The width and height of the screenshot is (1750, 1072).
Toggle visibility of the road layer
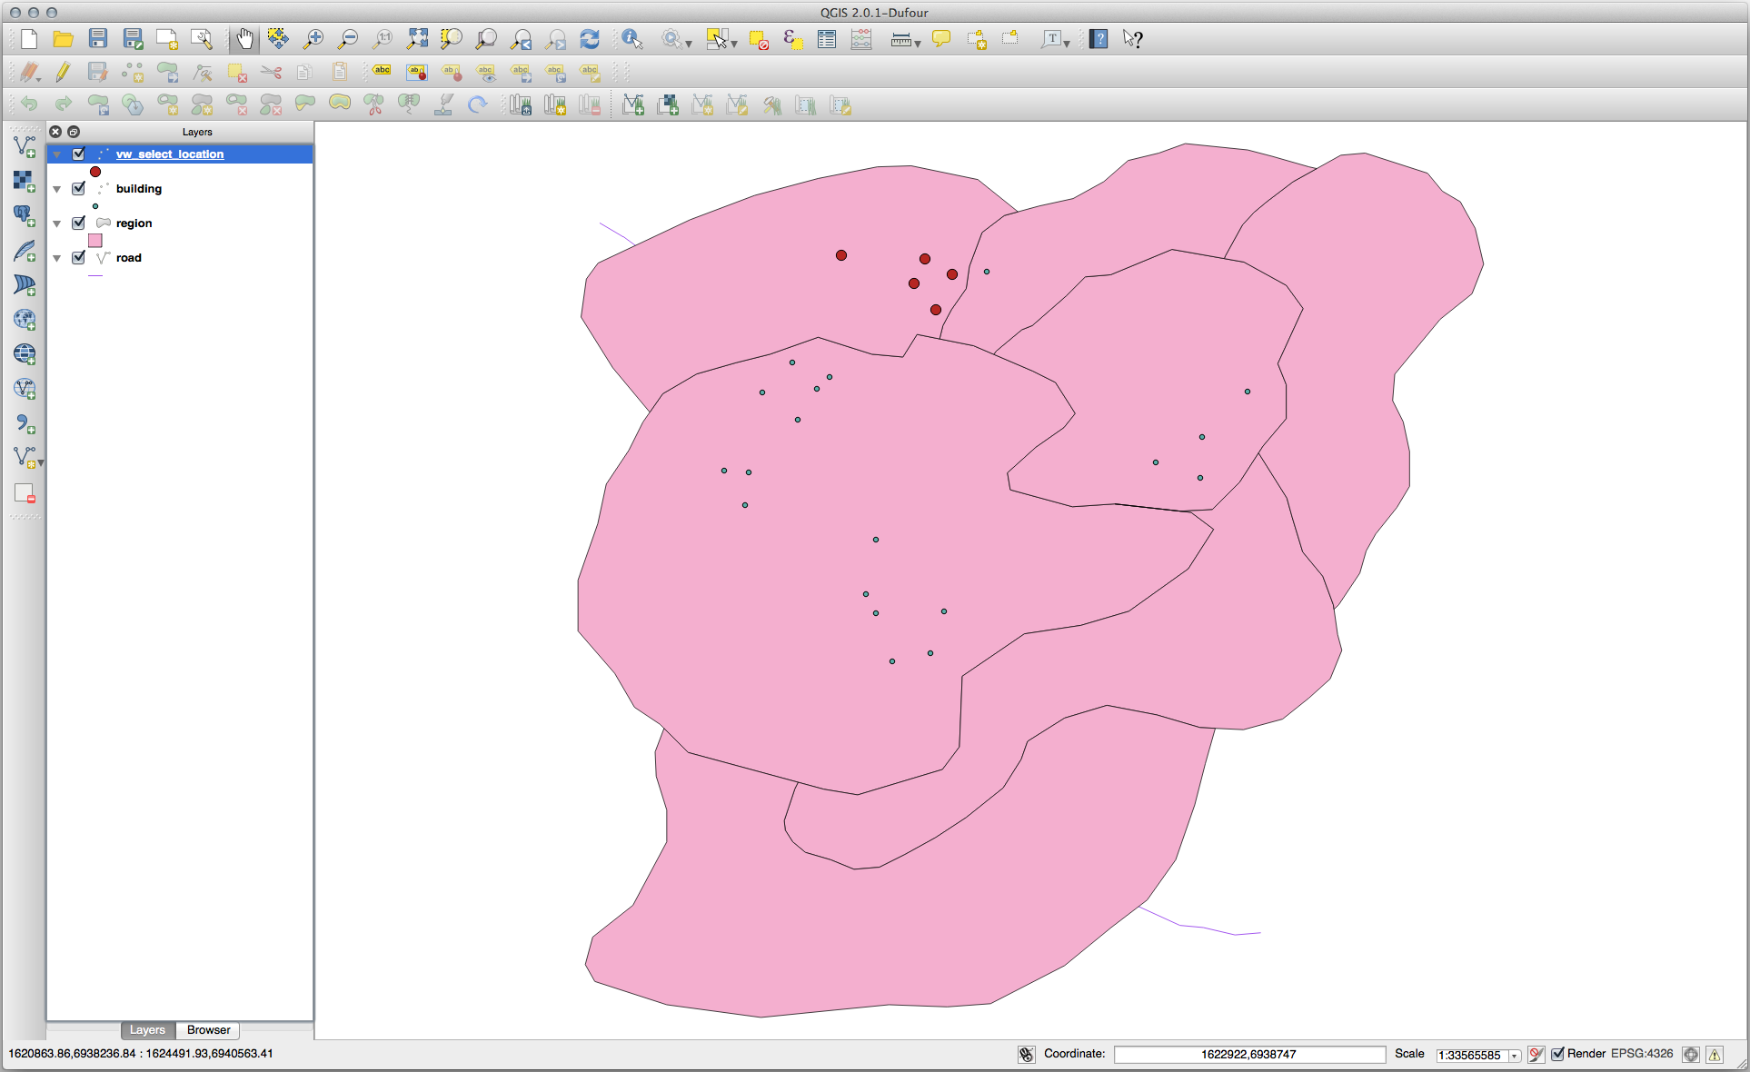pos(79,257)
